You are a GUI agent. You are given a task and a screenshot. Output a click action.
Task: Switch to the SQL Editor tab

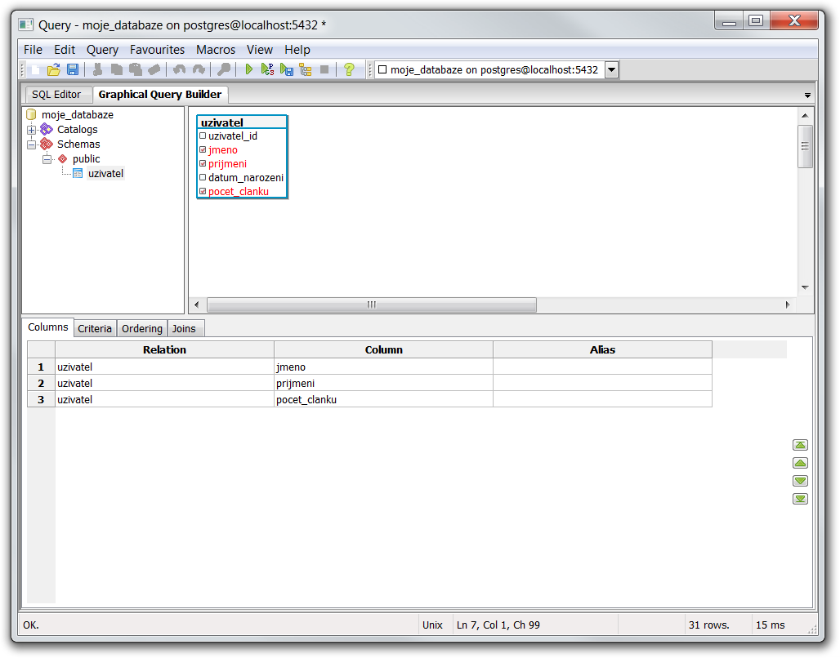(x=56, y=95)
